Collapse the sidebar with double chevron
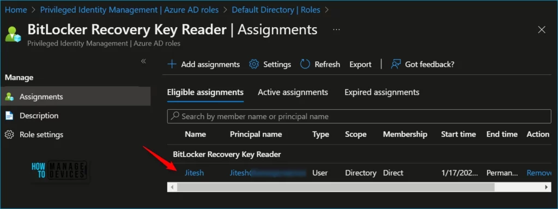The width and height of the screenshot is (558, 209). point(143,61)
